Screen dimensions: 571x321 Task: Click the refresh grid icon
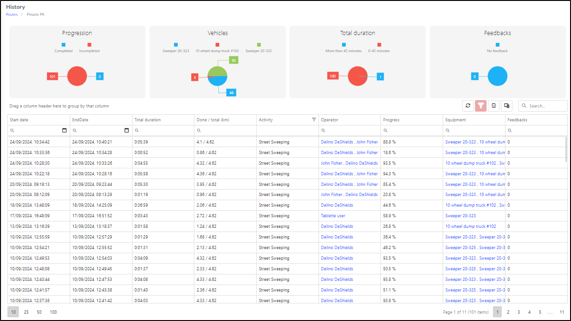[468, 106]
